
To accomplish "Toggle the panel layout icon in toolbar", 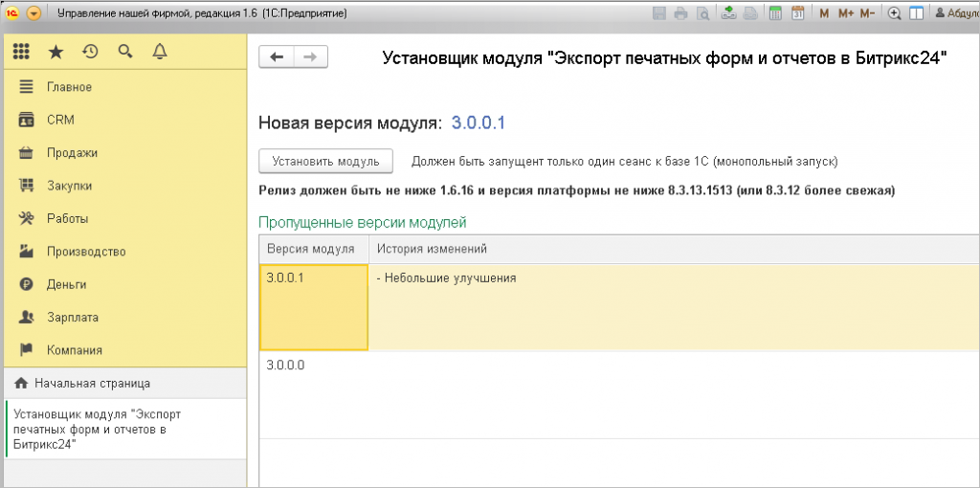I will pos(916,13).
